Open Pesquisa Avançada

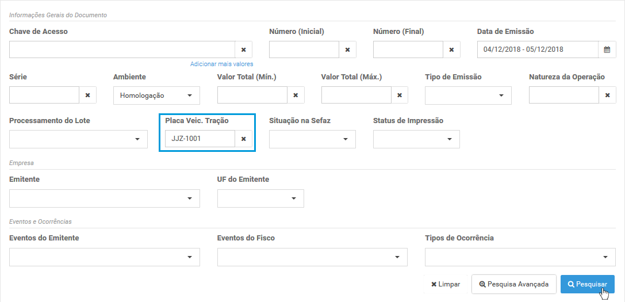click(514, 284)
